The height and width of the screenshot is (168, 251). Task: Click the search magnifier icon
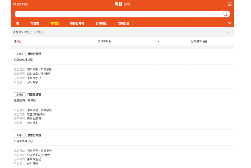225,14
